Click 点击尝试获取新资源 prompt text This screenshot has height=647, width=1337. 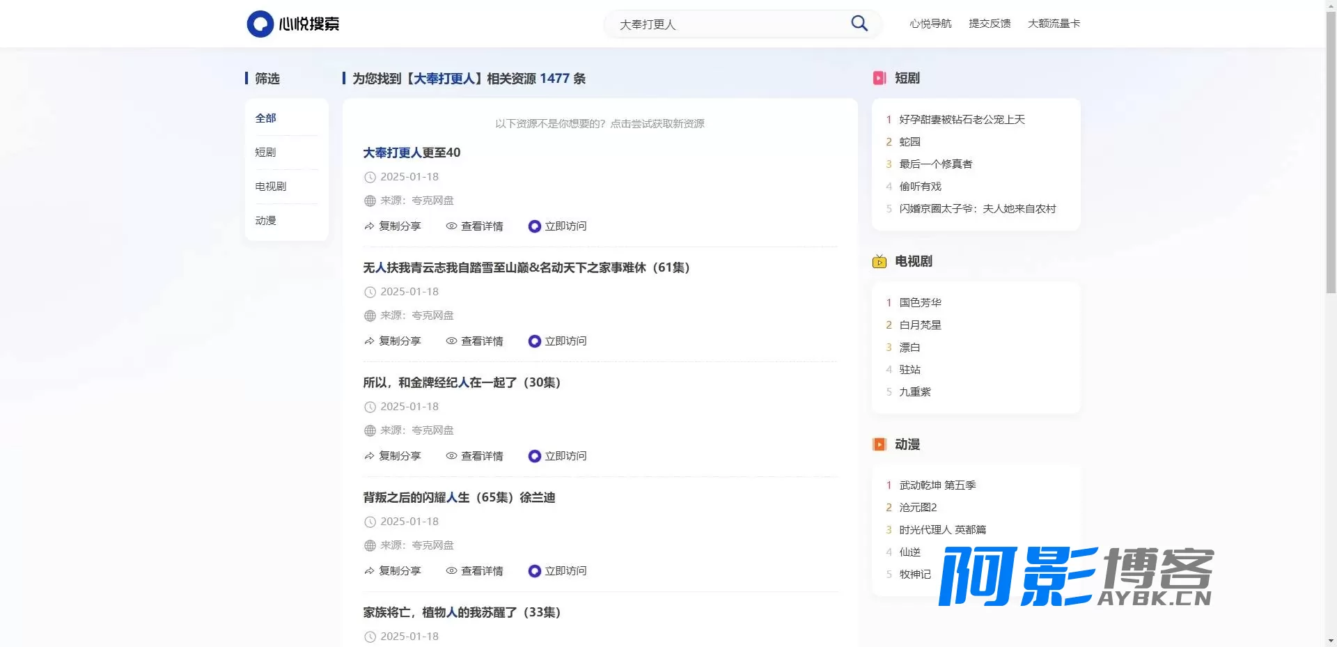[x=657, y=124]
